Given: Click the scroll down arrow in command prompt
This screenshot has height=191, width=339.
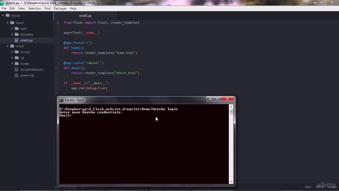Looking at the screenshot, I should (x=231, y=182).
